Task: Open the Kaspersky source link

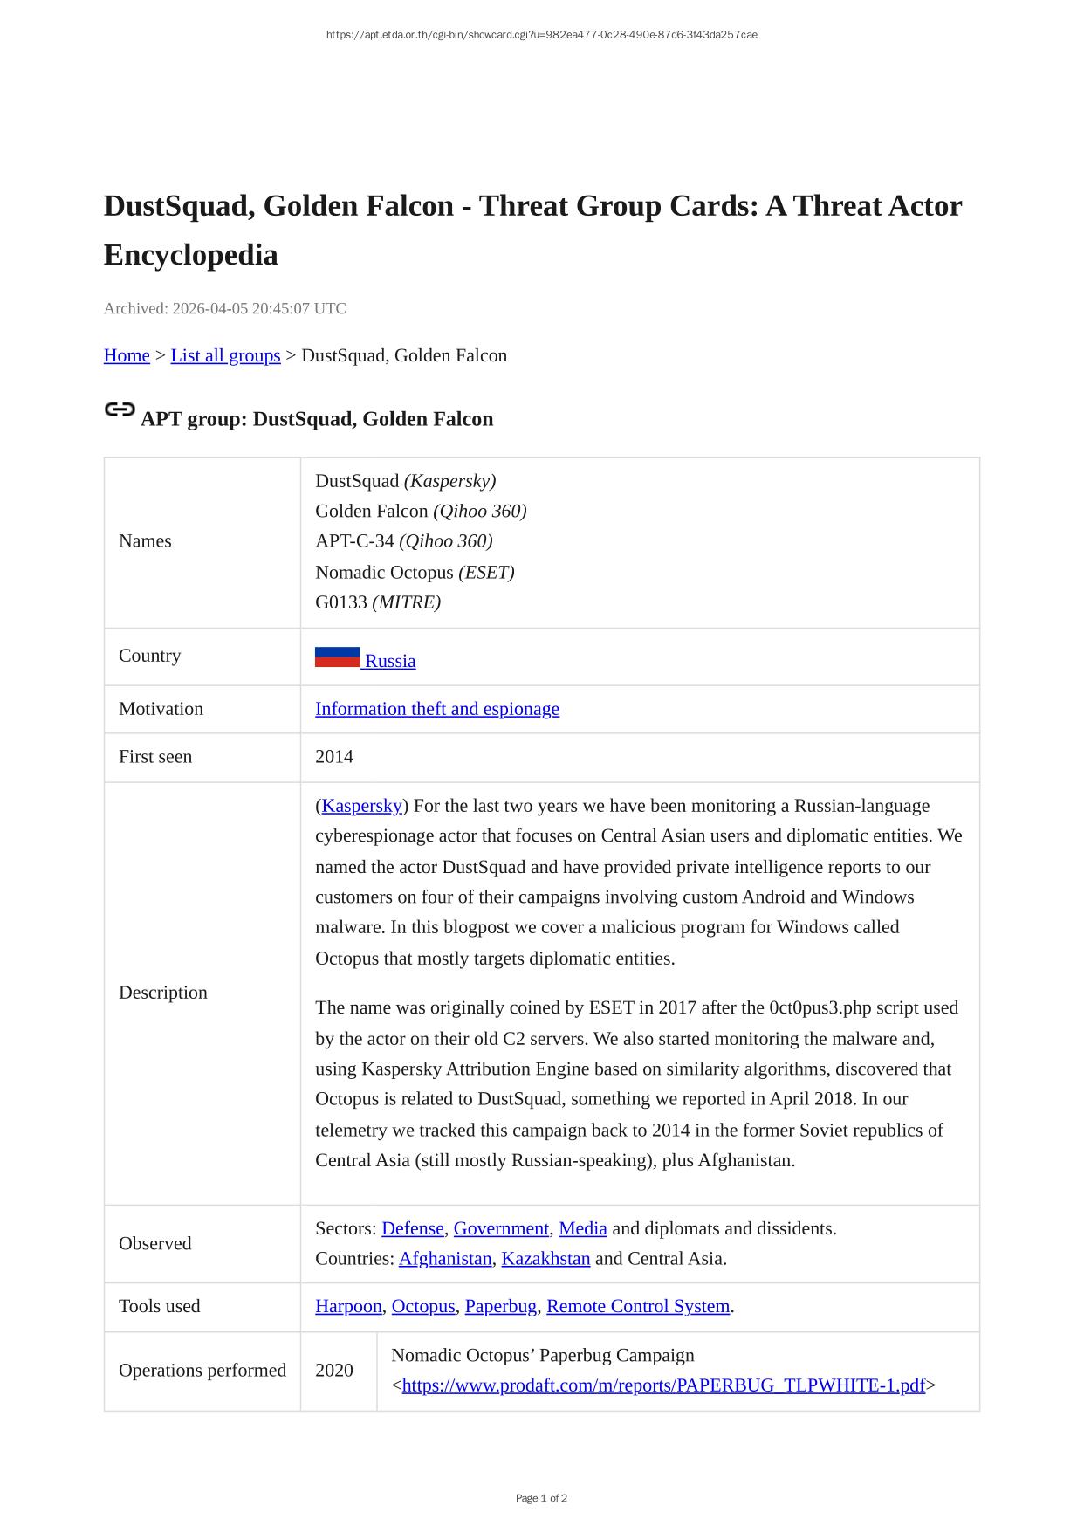Action: click(x=361, y=806)
